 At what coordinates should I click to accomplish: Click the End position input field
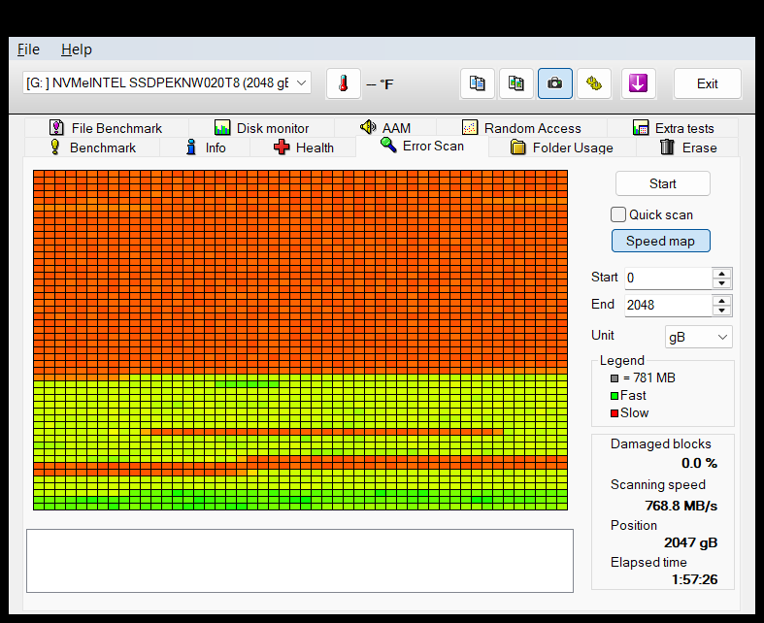[668, 306]
